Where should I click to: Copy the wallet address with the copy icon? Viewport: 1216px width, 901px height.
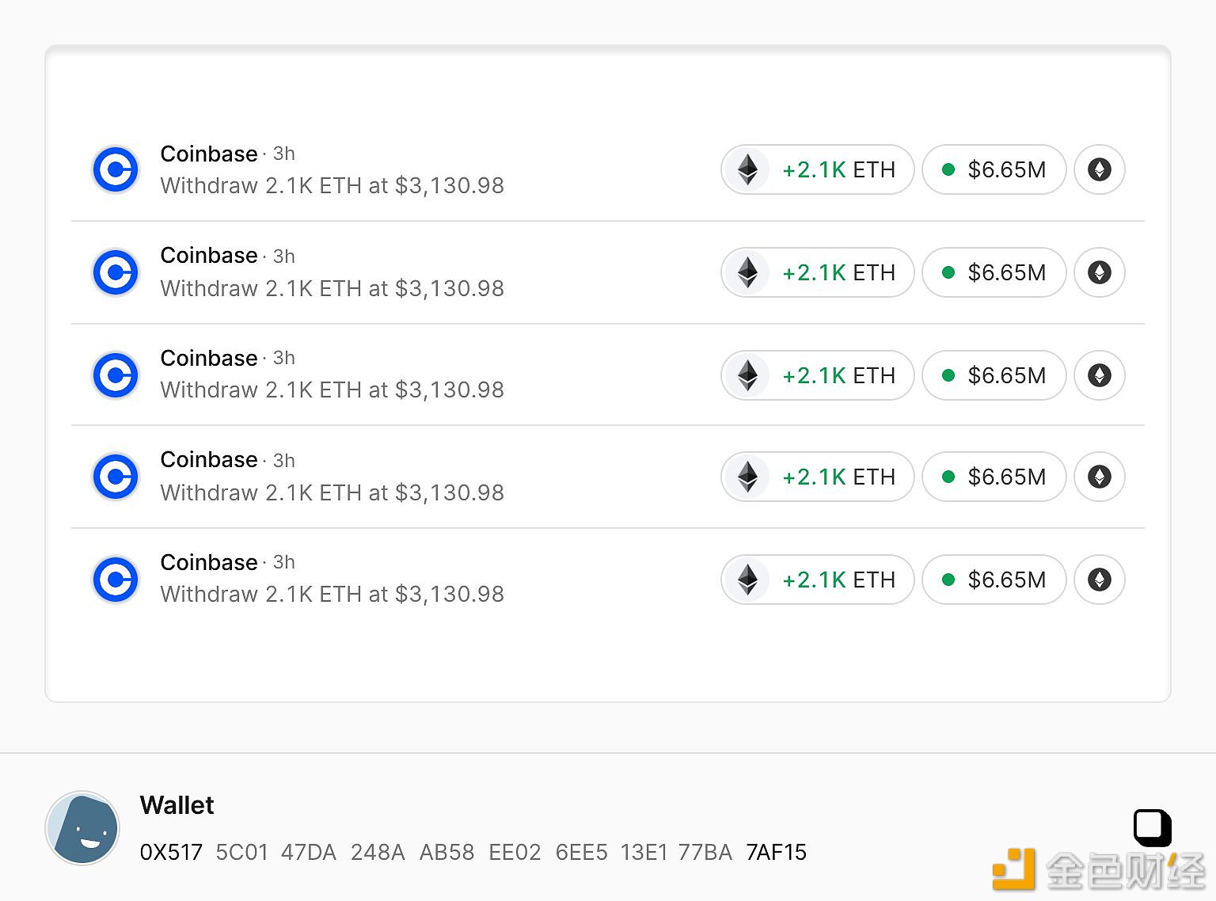[1153, 828]
